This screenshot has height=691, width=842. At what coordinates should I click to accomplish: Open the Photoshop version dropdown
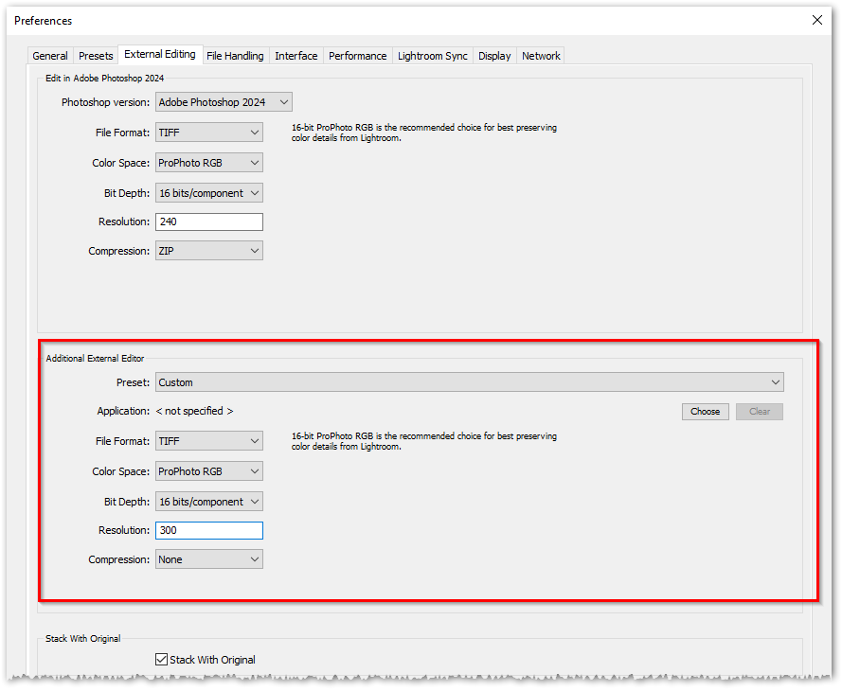224,101
